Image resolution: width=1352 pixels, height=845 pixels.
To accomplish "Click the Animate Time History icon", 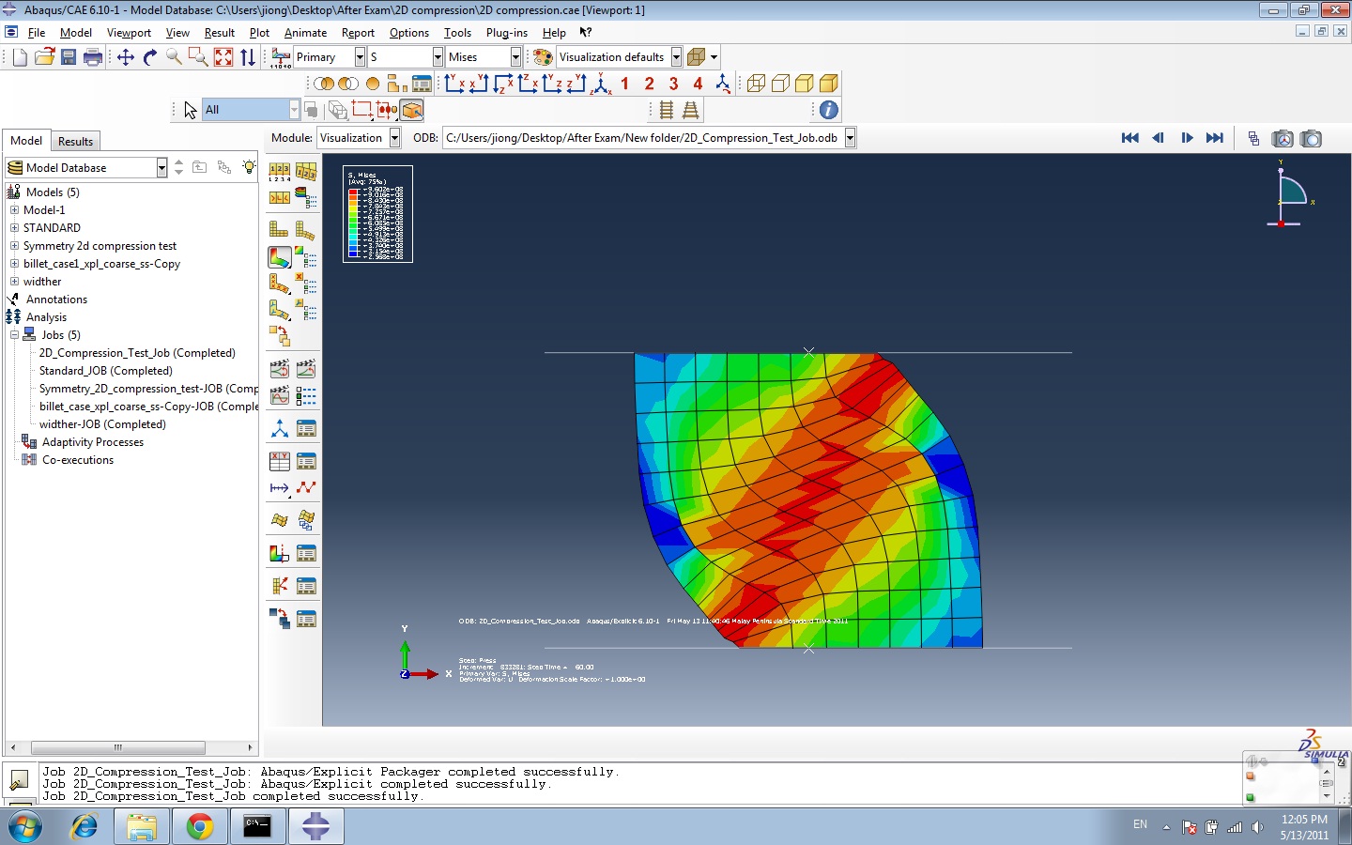I will 306,369.
